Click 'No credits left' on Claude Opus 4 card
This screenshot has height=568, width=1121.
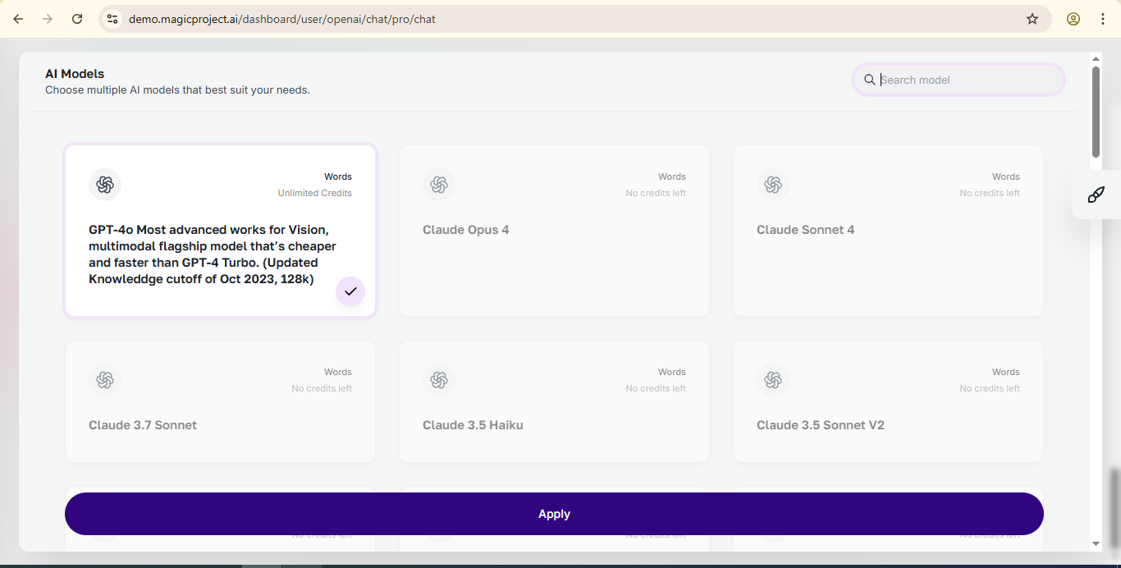tap(656, 193)
